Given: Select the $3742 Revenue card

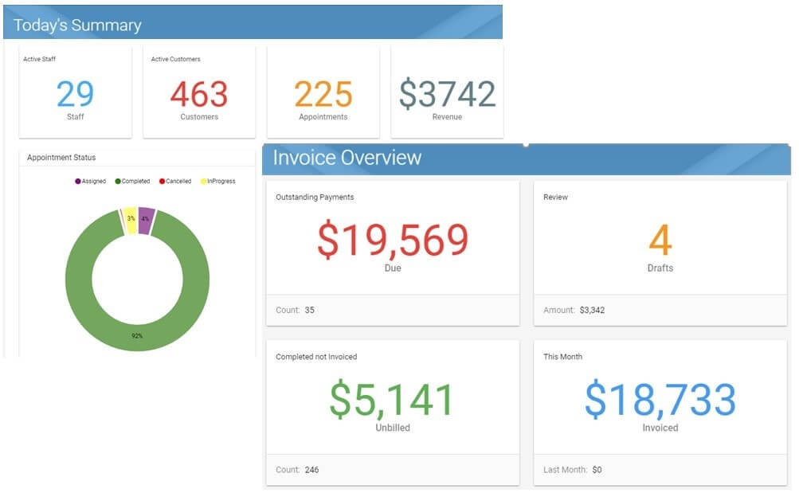Looking at the screenshot, I should click(x=447, y=92).
